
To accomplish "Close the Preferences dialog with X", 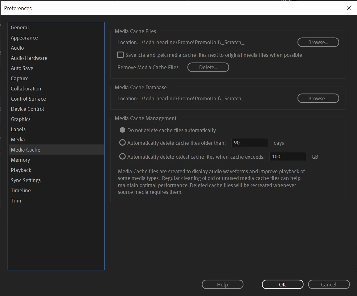I will (349, 8).
